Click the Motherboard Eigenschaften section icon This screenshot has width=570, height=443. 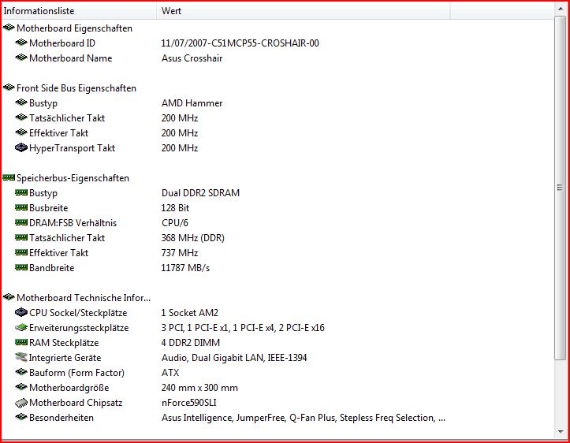pos(9,28)
